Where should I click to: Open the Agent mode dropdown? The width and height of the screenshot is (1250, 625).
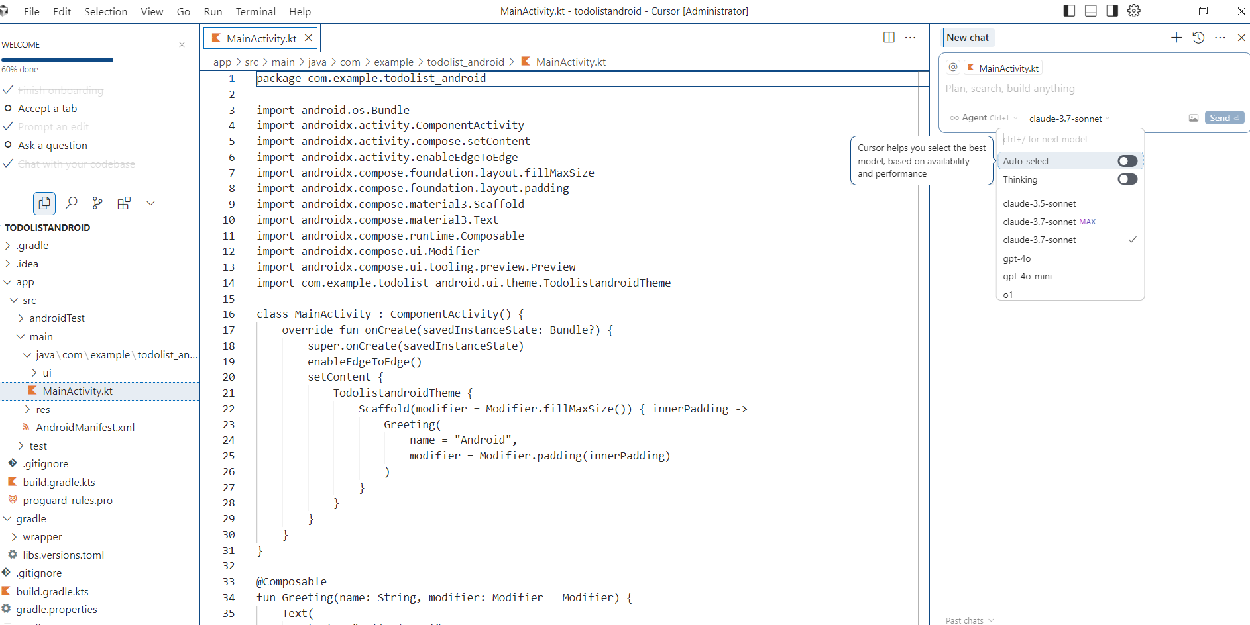click(982, 117)
